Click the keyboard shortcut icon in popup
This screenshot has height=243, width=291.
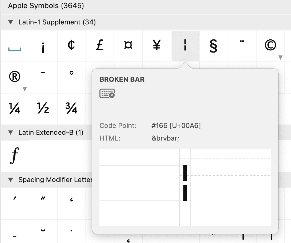107,93
